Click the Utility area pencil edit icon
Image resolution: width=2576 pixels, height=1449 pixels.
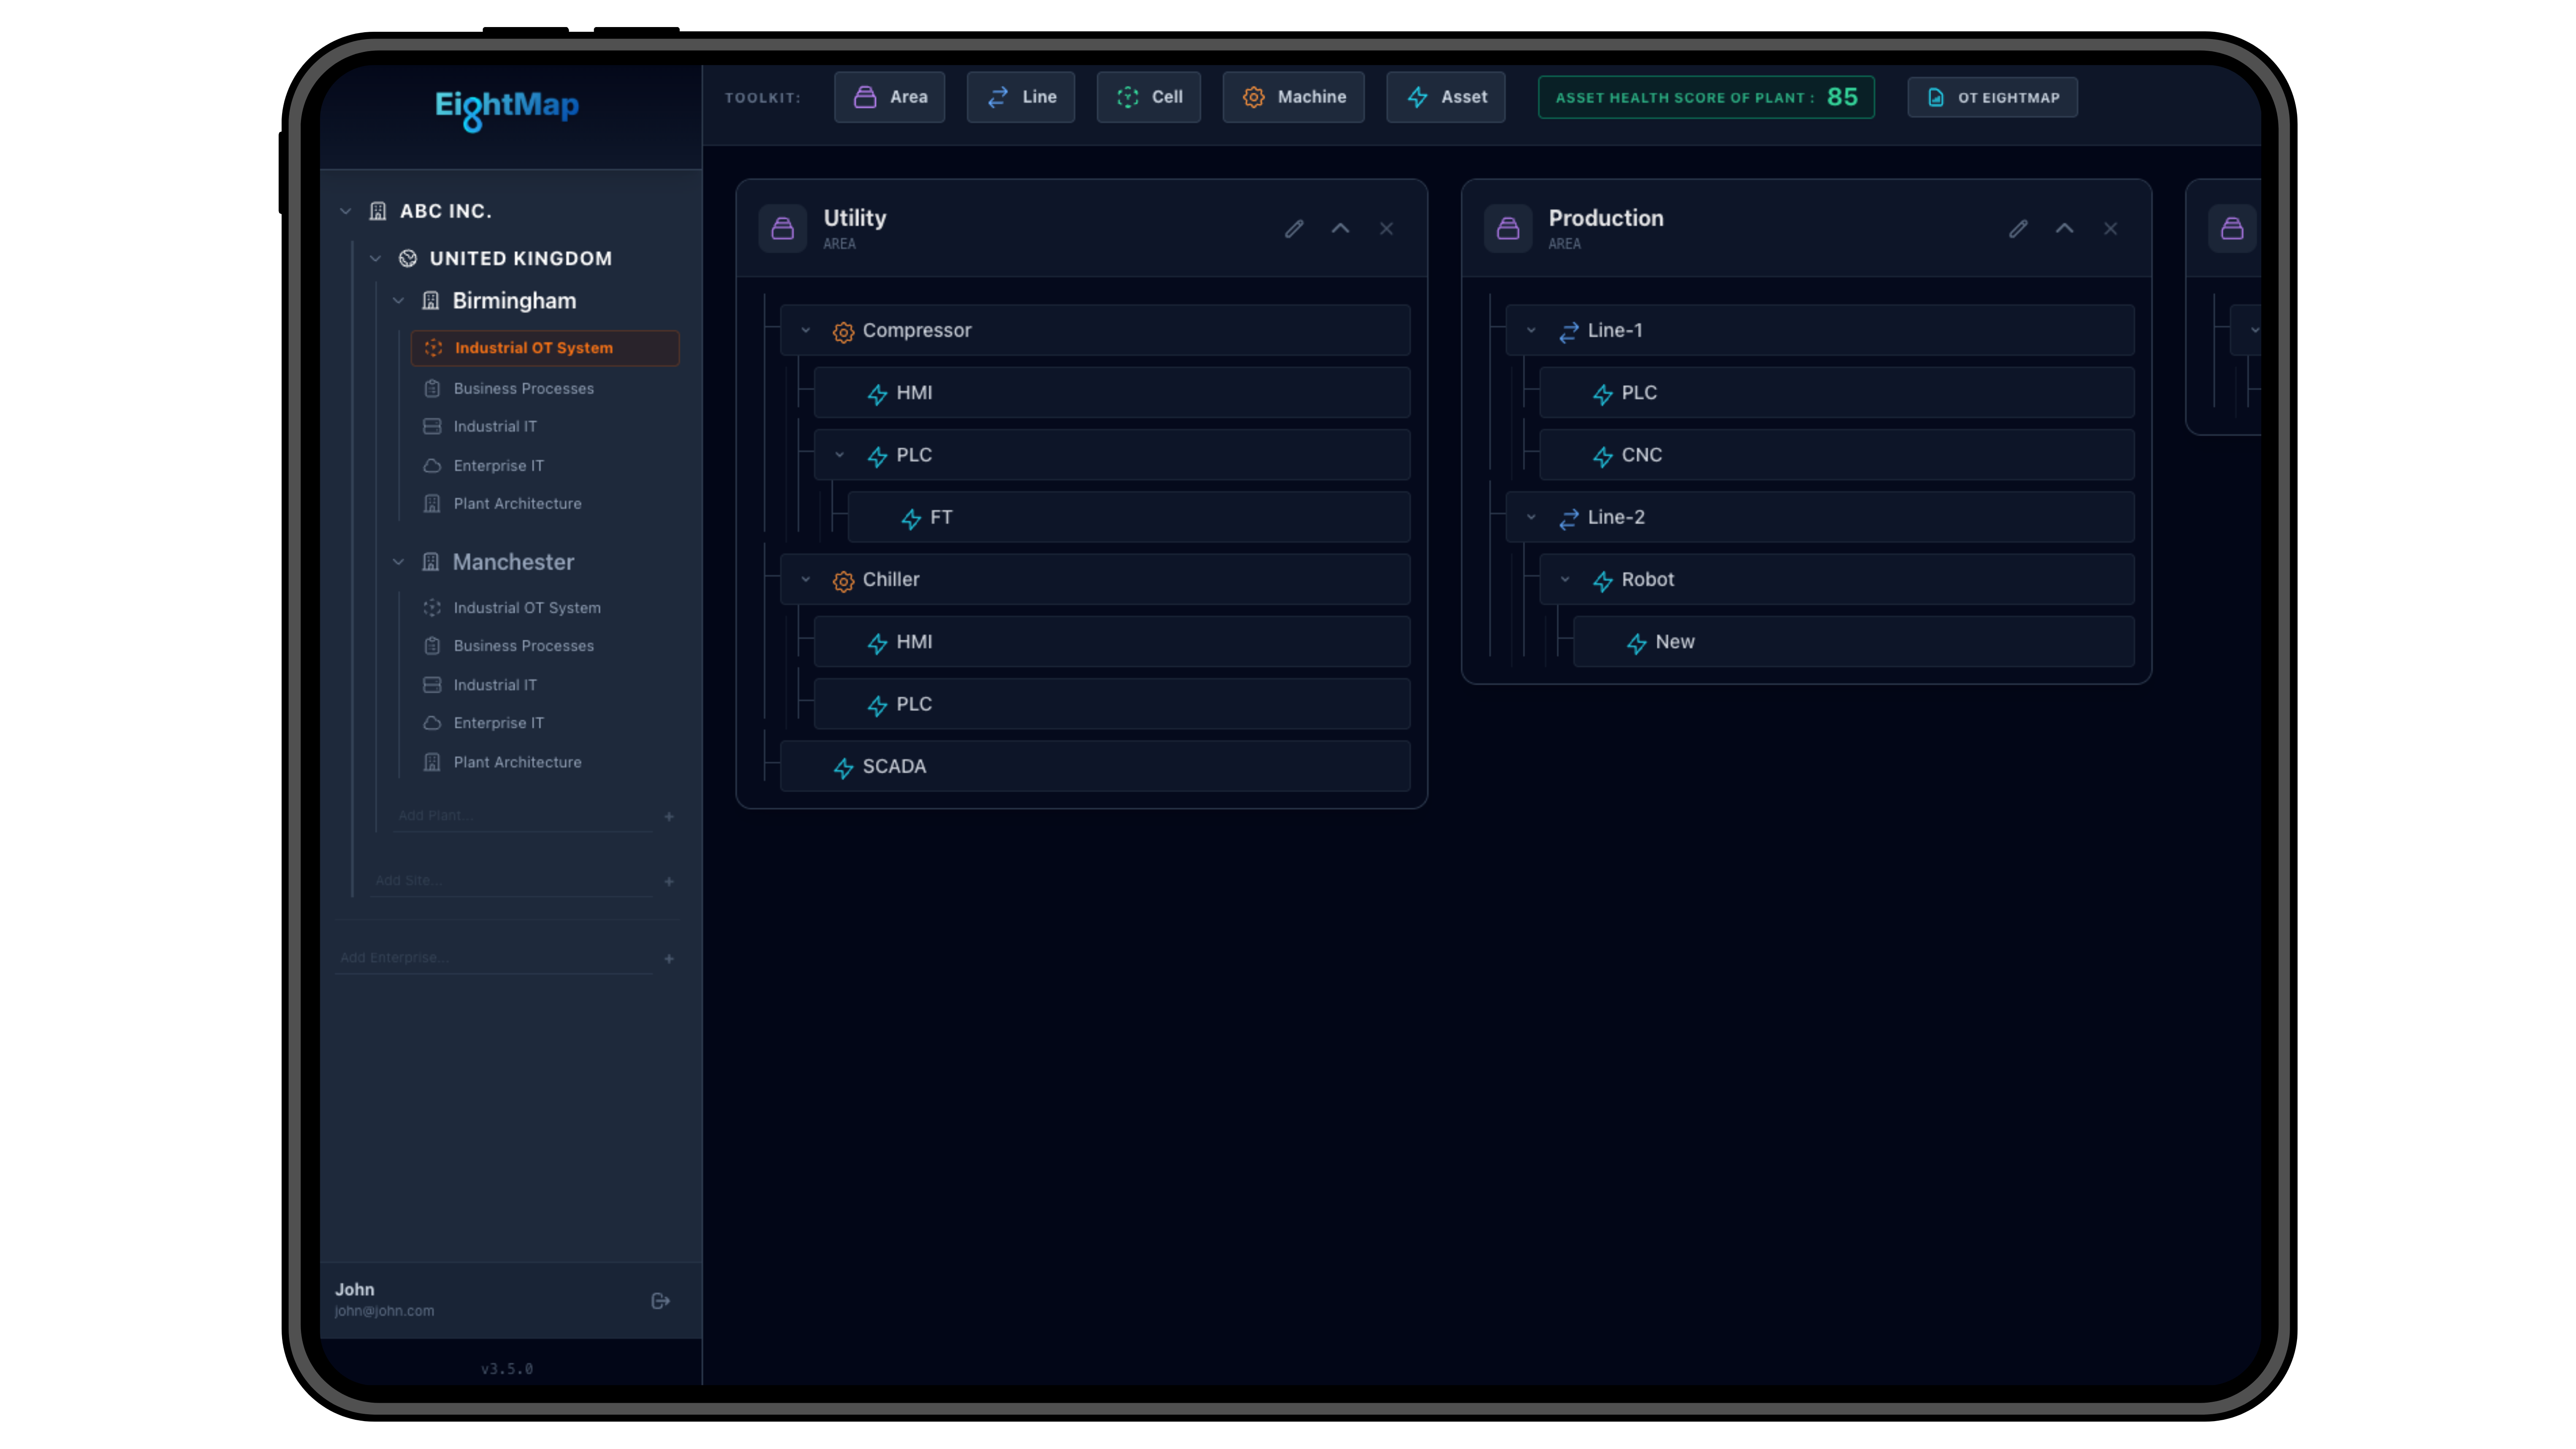(1294, 229)
